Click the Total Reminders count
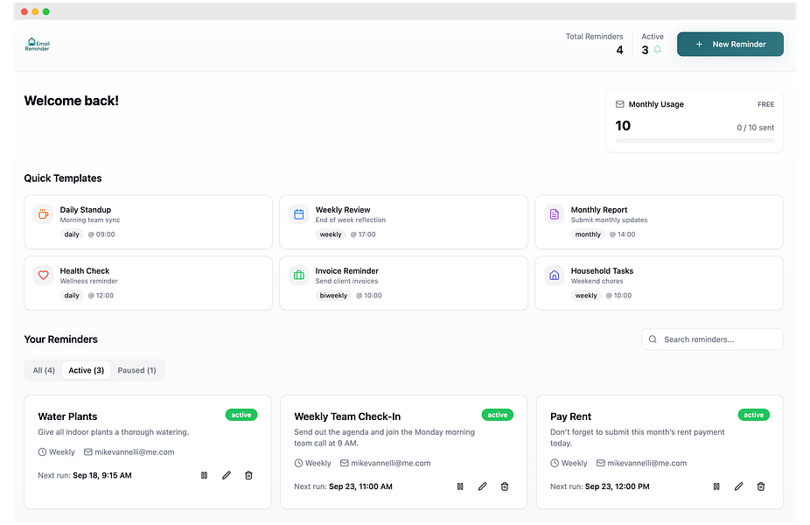Viewport: 810px width, 525px height. pyautogui.click(x=619, y=50)
